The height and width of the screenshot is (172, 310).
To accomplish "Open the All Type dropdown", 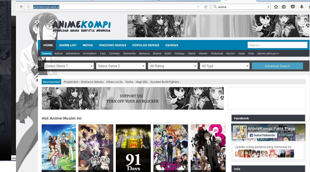I will pyautogui.click(x=224, y=66).
